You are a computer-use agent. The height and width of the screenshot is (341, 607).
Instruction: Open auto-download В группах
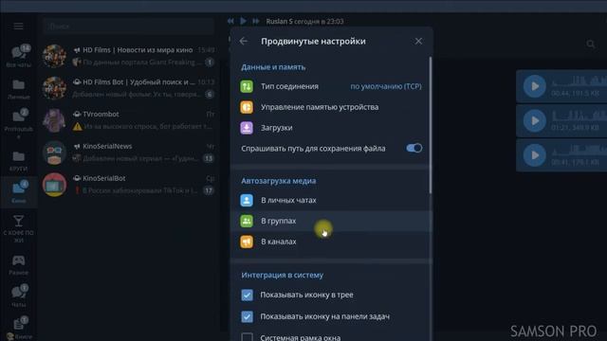331,221
